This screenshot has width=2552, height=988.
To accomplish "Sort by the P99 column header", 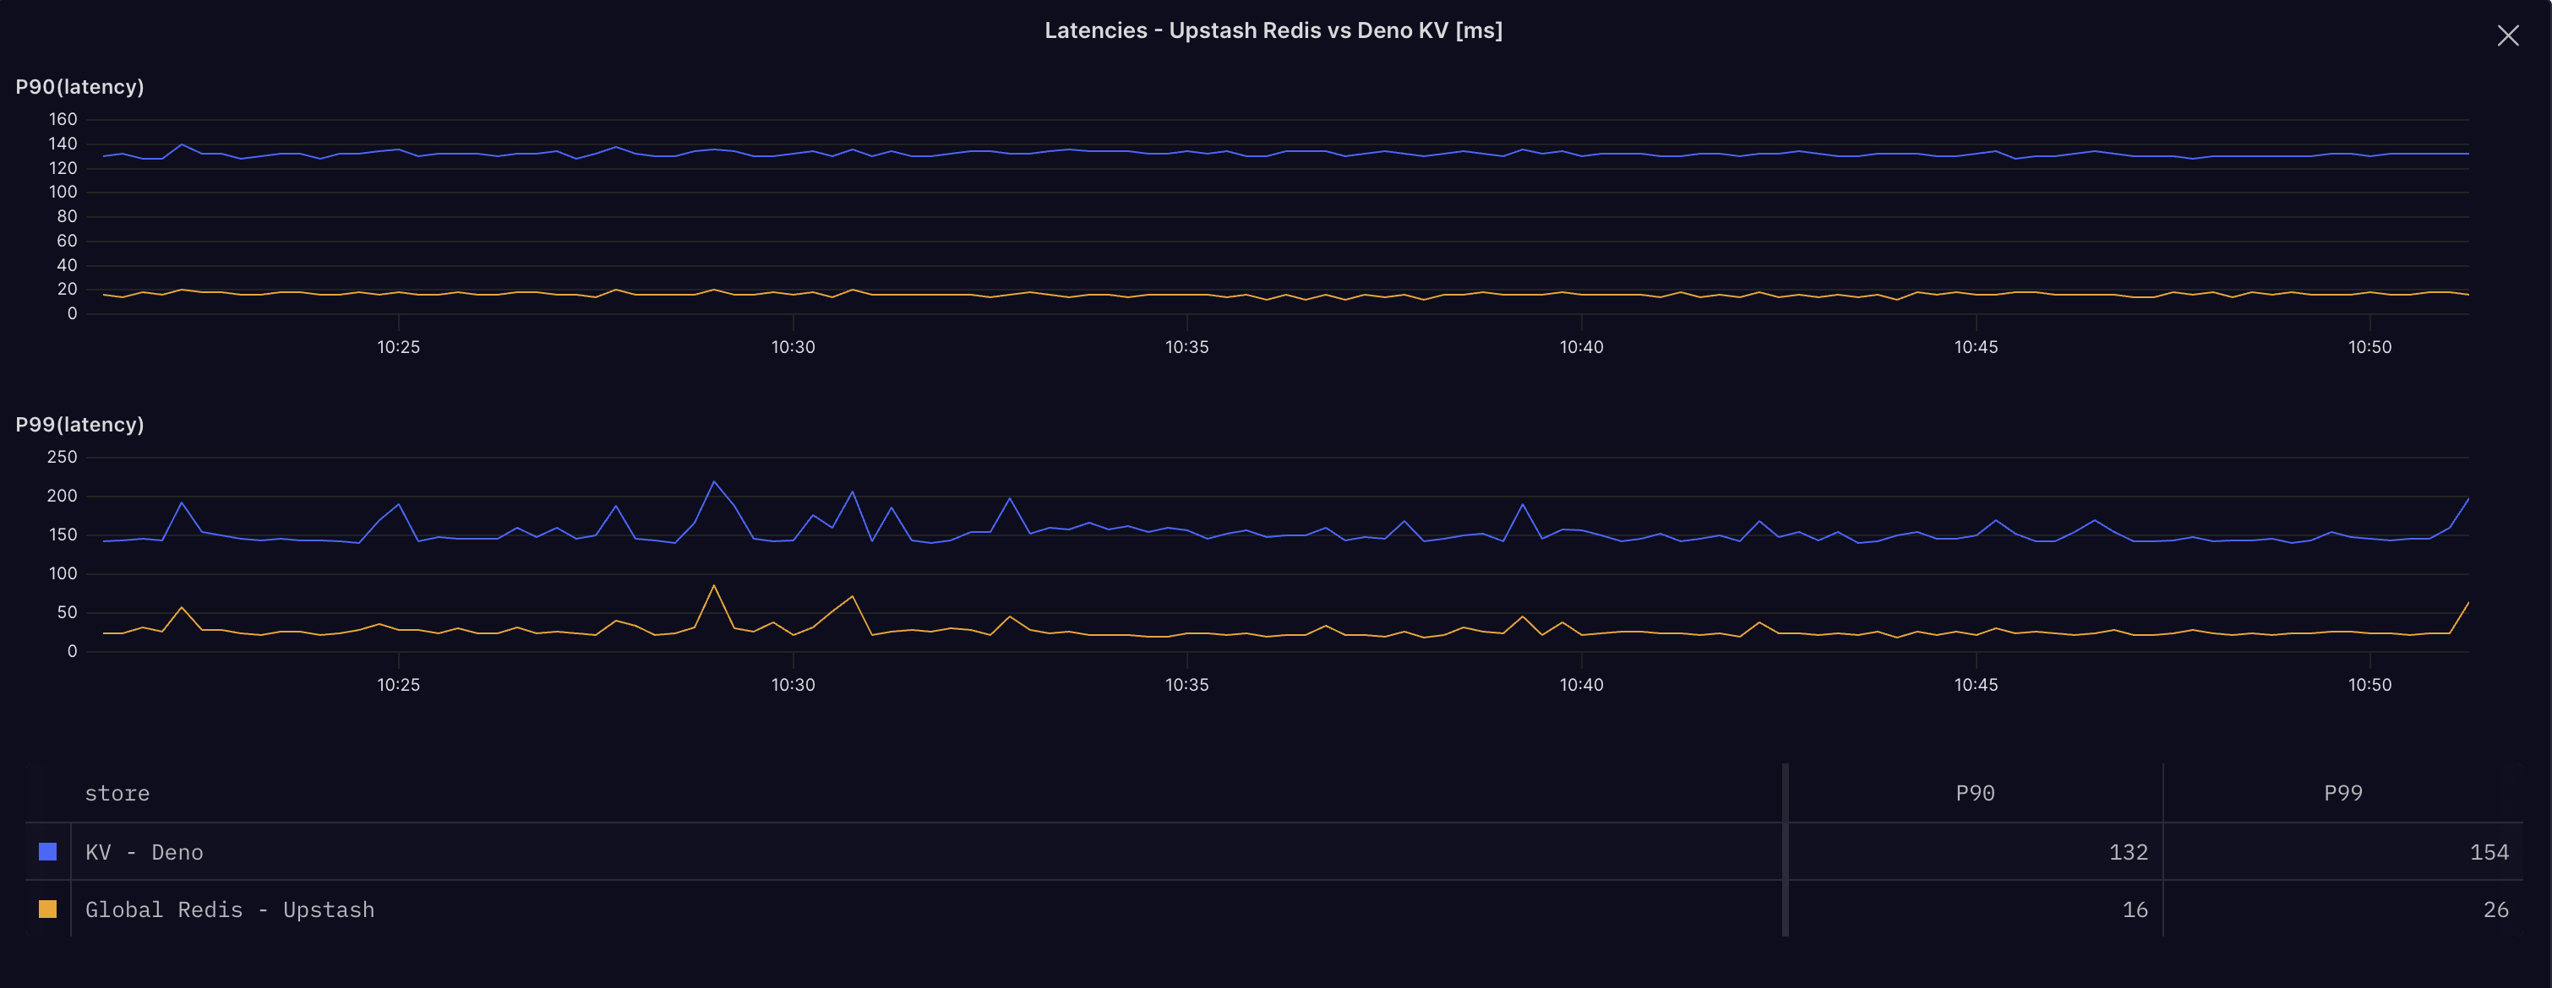I will tap(2343, 793).
